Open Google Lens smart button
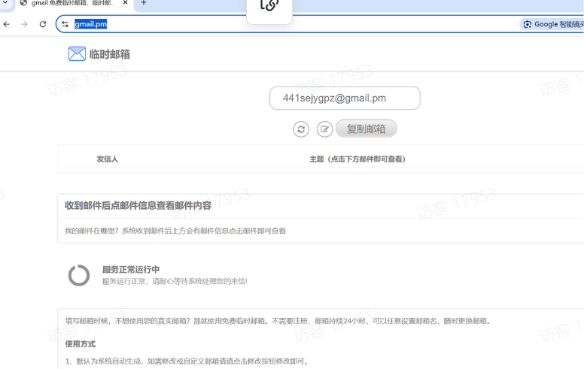This screenshot has width=584, height=369. [x=552, y=24]
